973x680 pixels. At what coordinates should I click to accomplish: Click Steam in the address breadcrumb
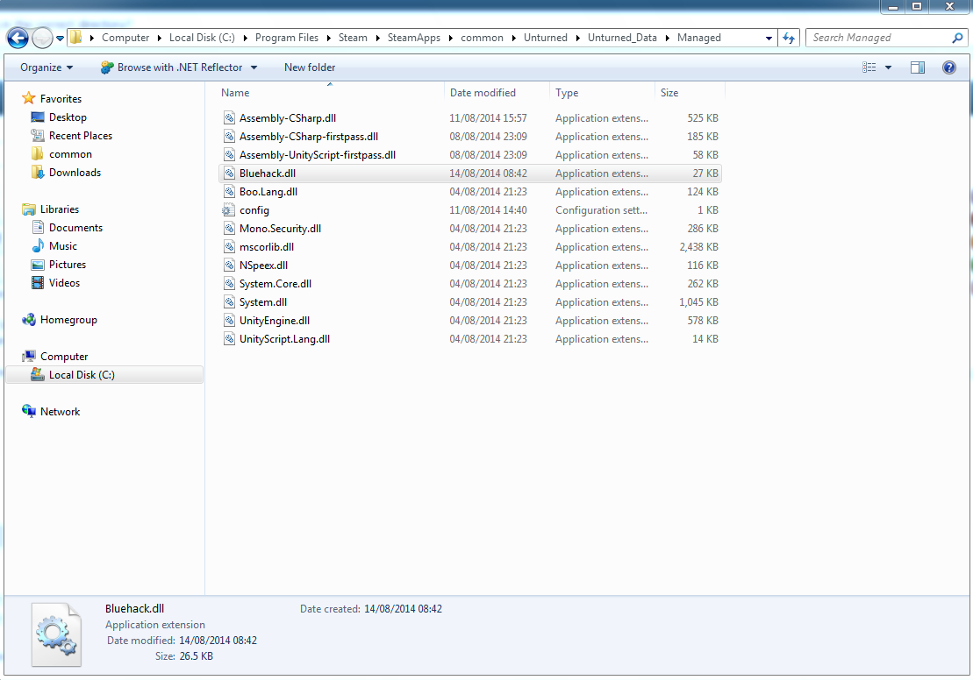click(353, 38)
